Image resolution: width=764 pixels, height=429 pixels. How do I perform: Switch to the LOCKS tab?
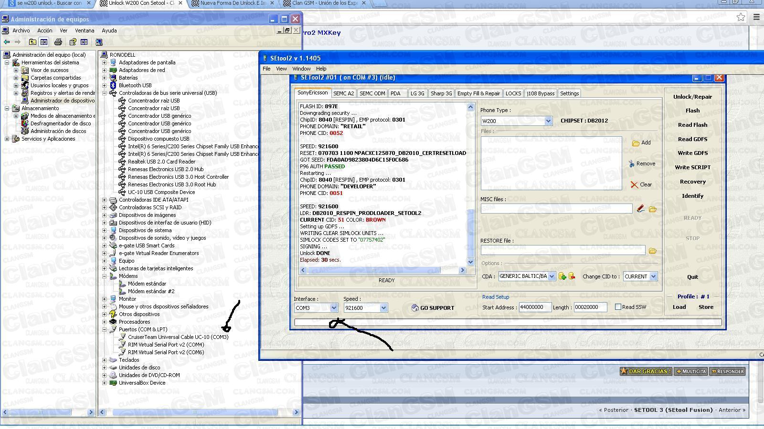point(513,93)
